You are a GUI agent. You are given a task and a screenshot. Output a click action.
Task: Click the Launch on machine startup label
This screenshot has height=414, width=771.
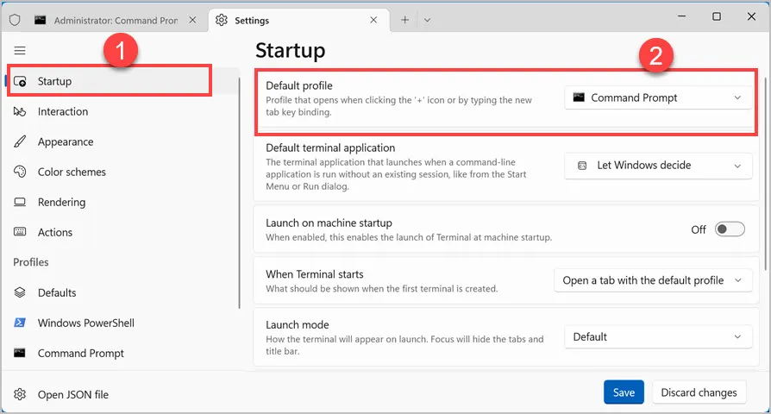(x=329, y=223)
